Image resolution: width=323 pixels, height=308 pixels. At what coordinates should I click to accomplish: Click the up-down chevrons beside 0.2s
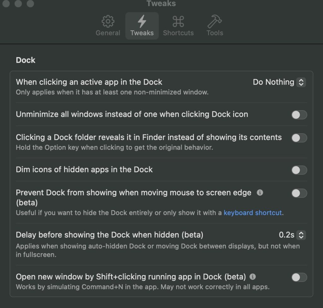coord(301,235)
